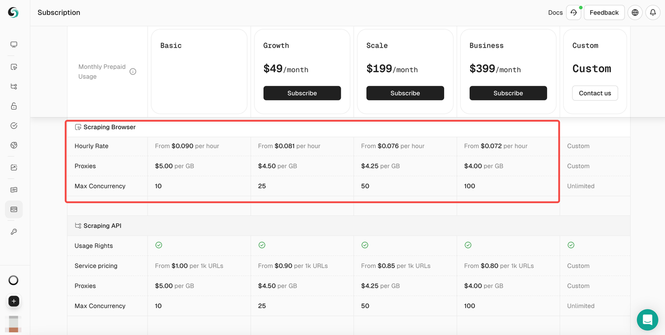Select the Scraping Browser sidebar icon
This screenshot has height=335, width=665.
click(x=14, y=66)
